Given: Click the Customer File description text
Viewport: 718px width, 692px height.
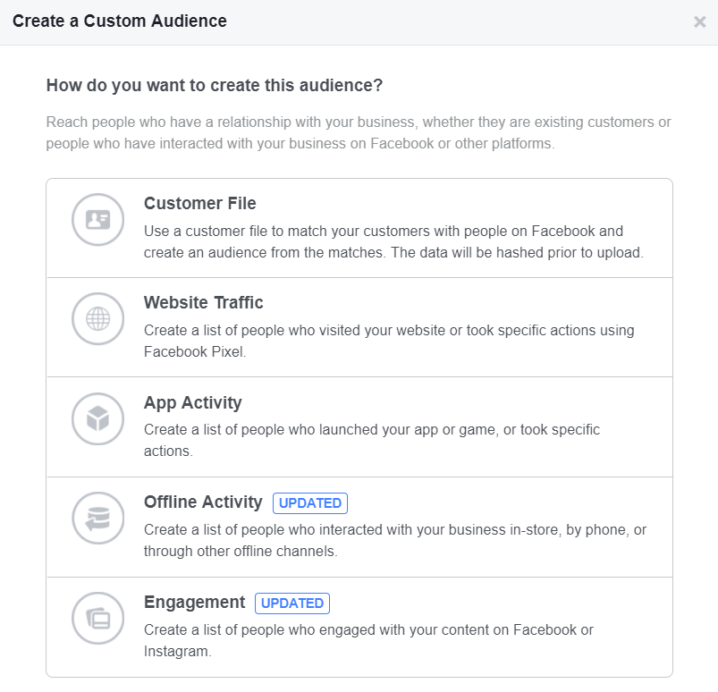Looking at the screenshot, I should click(x=393, y=241).
